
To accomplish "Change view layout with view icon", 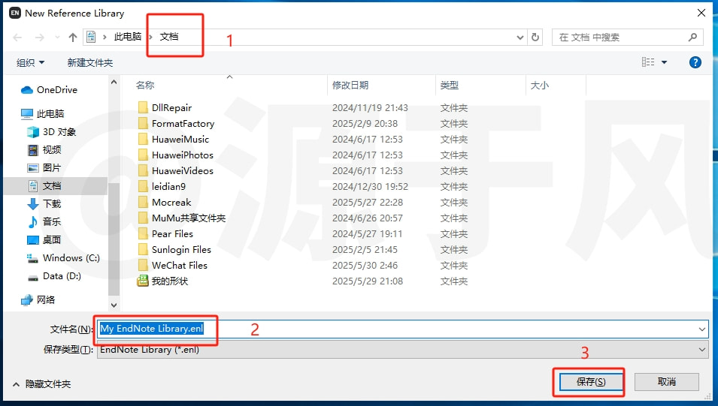I will pos(648,62).
